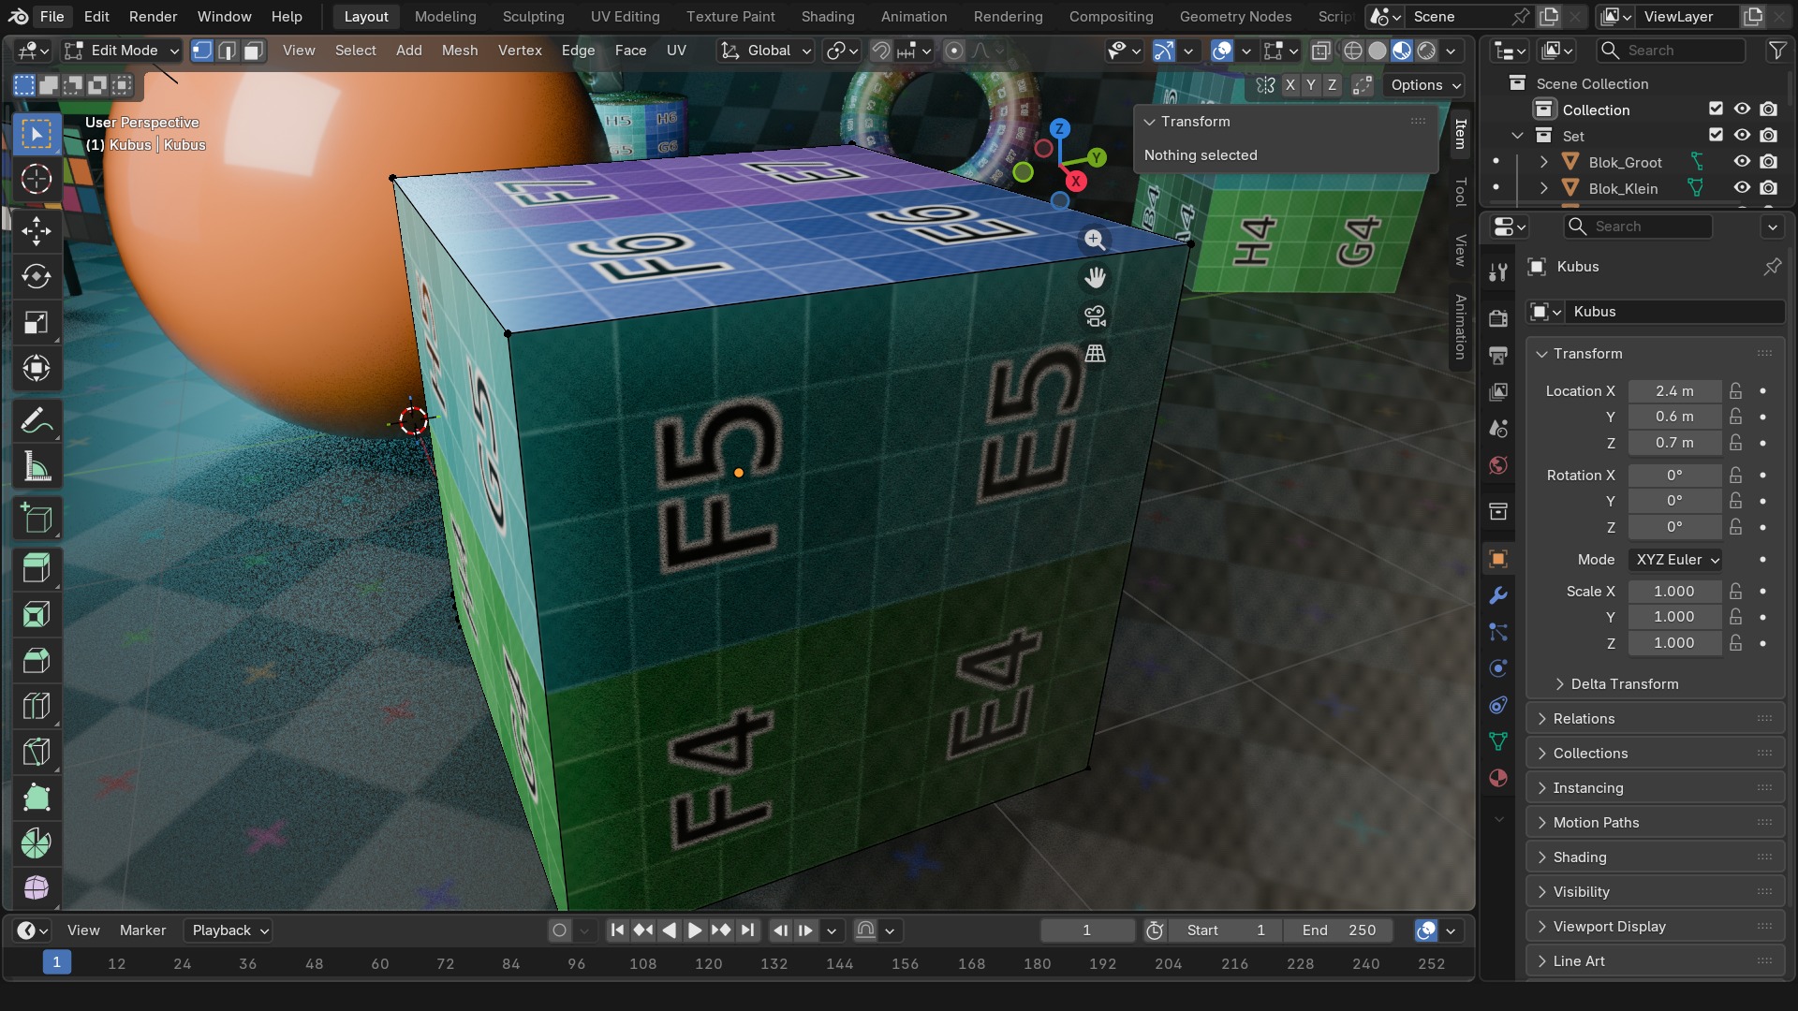Toggle proportional editing button

pos(953,51)
